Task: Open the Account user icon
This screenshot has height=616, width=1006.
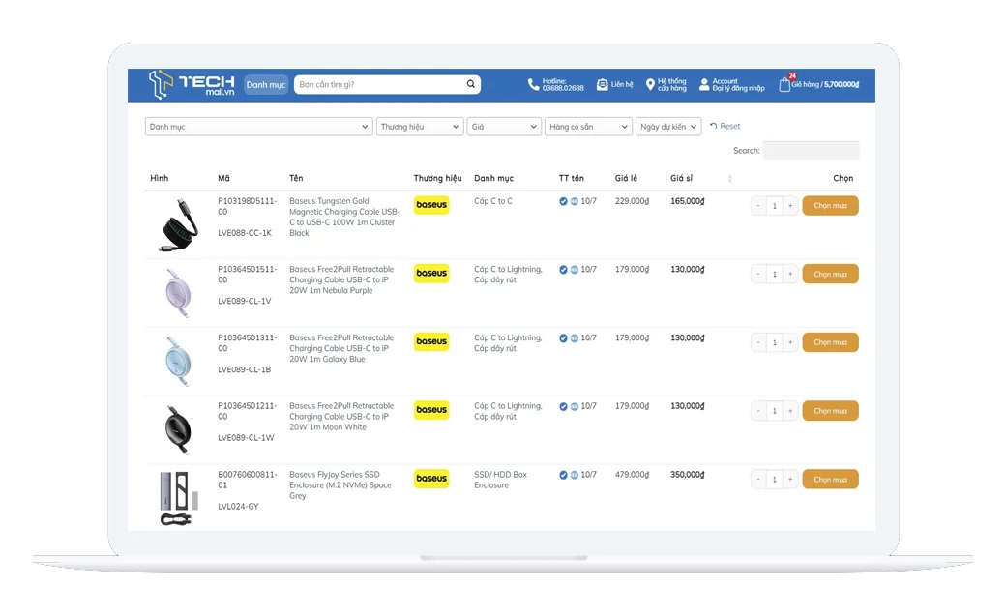Action: point(704,85)
